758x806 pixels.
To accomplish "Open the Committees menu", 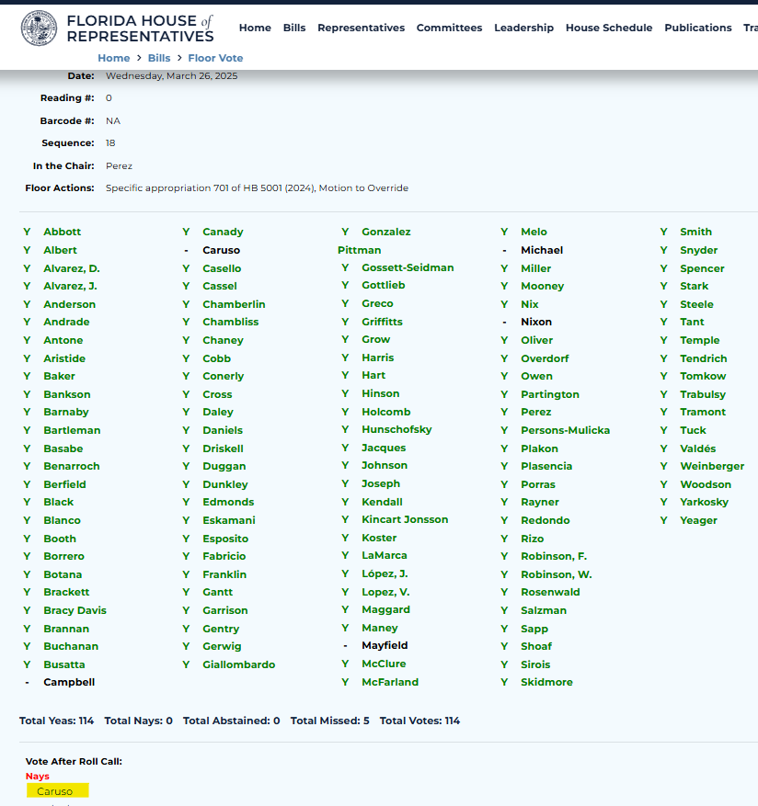I will point(449,28).
